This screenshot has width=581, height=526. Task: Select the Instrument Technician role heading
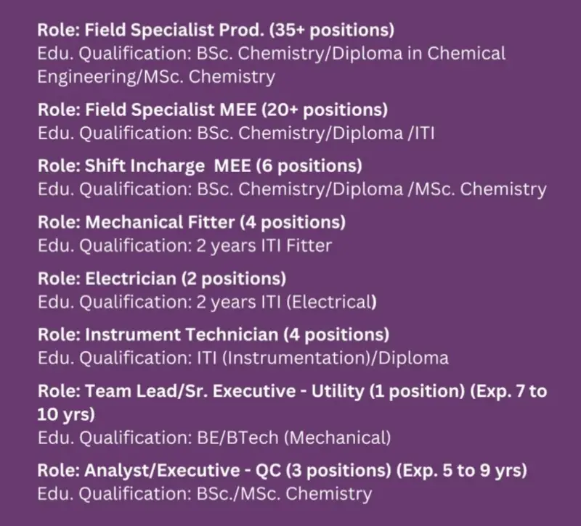(x=214, y=334)
